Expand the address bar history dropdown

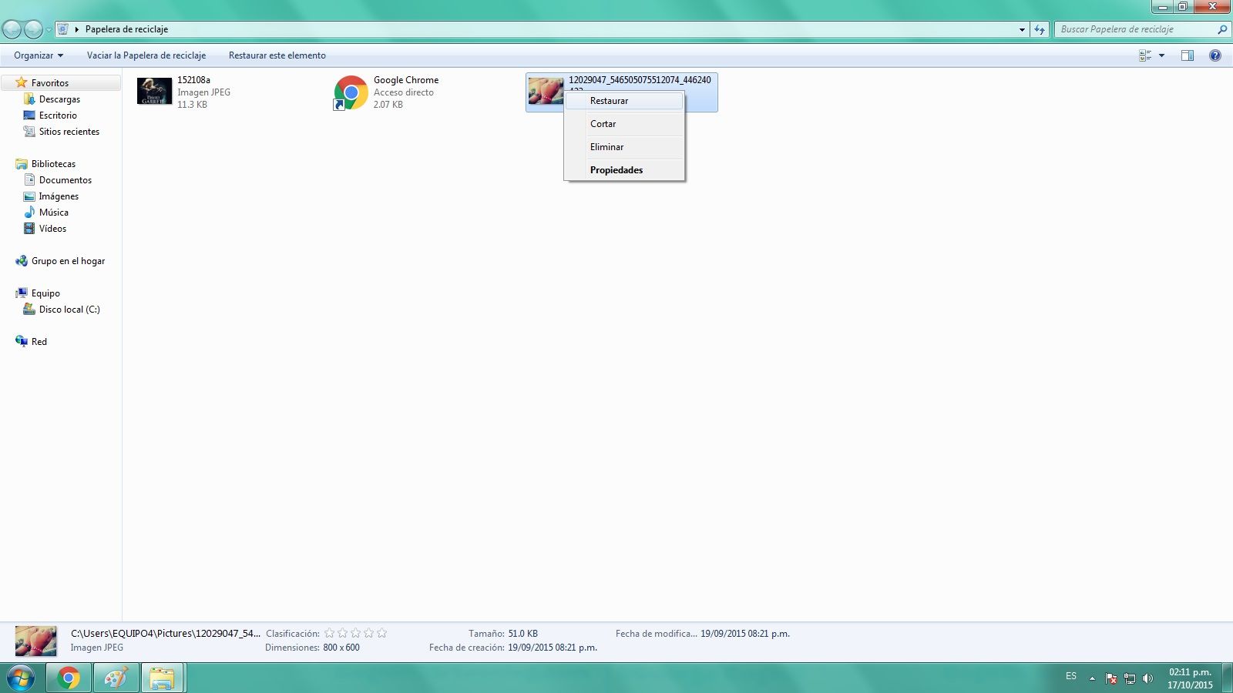pyautogui.click(x=1022, y=30)
